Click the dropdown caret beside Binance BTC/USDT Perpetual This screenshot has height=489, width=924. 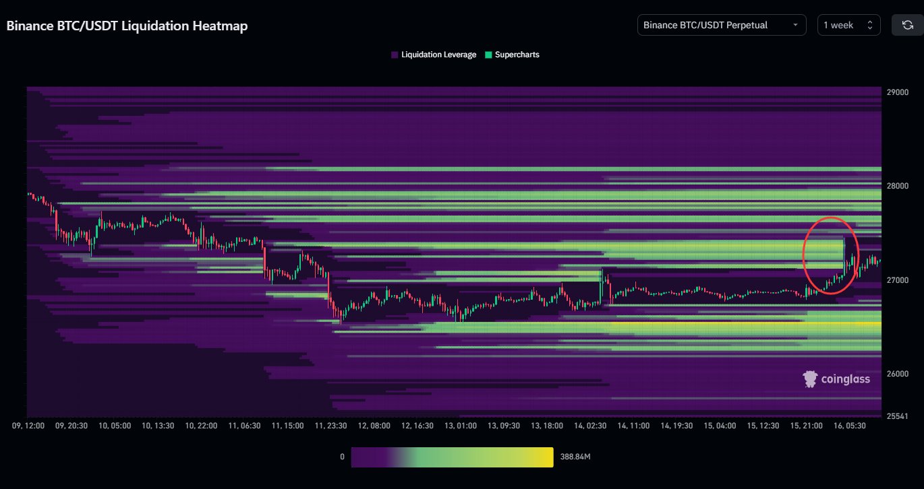[x=797, y=25]
